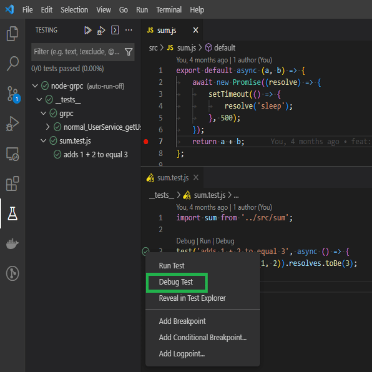Click the 'src' breadcrumb in sum.js
This screenshot has height=372, width=372.
pyautogui.click(x=153, y=47)
